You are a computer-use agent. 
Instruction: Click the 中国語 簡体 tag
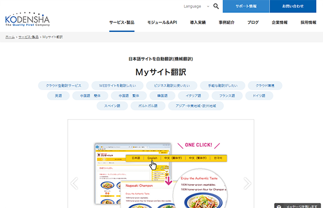pos(90,96)
